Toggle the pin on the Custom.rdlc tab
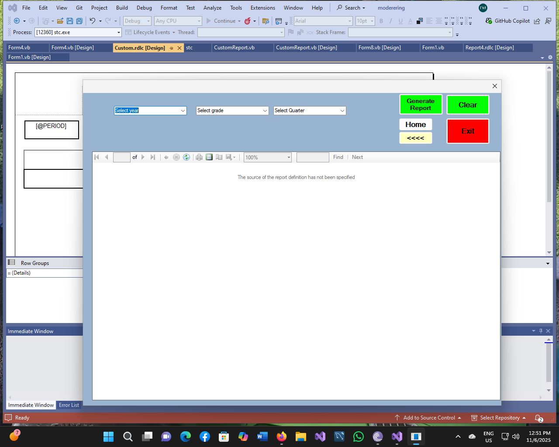 click(x=171, y=48)
